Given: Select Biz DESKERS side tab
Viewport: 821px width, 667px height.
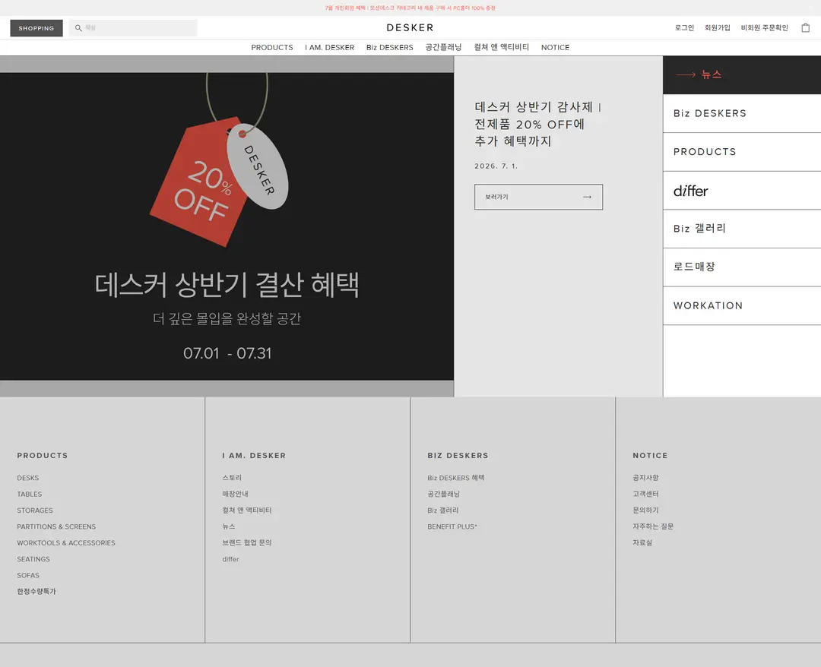Looking at the screenshot, I should point(741,113).
